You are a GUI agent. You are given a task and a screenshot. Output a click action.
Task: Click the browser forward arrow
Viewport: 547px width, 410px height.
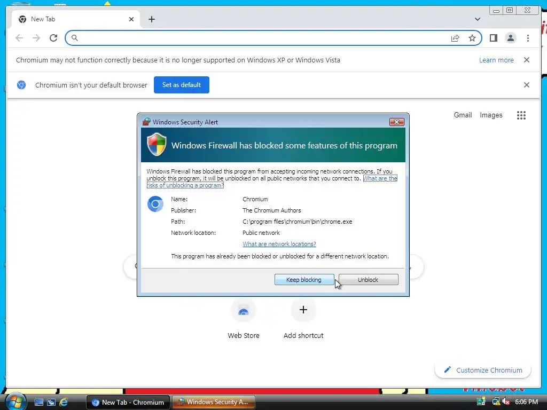tap(36, 38)
